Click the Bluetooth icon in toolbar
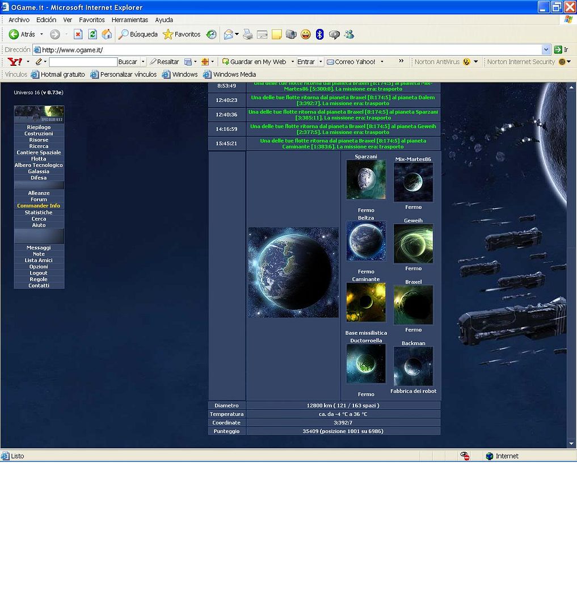This screenshot has width=577, height=613. pos(319,35)
